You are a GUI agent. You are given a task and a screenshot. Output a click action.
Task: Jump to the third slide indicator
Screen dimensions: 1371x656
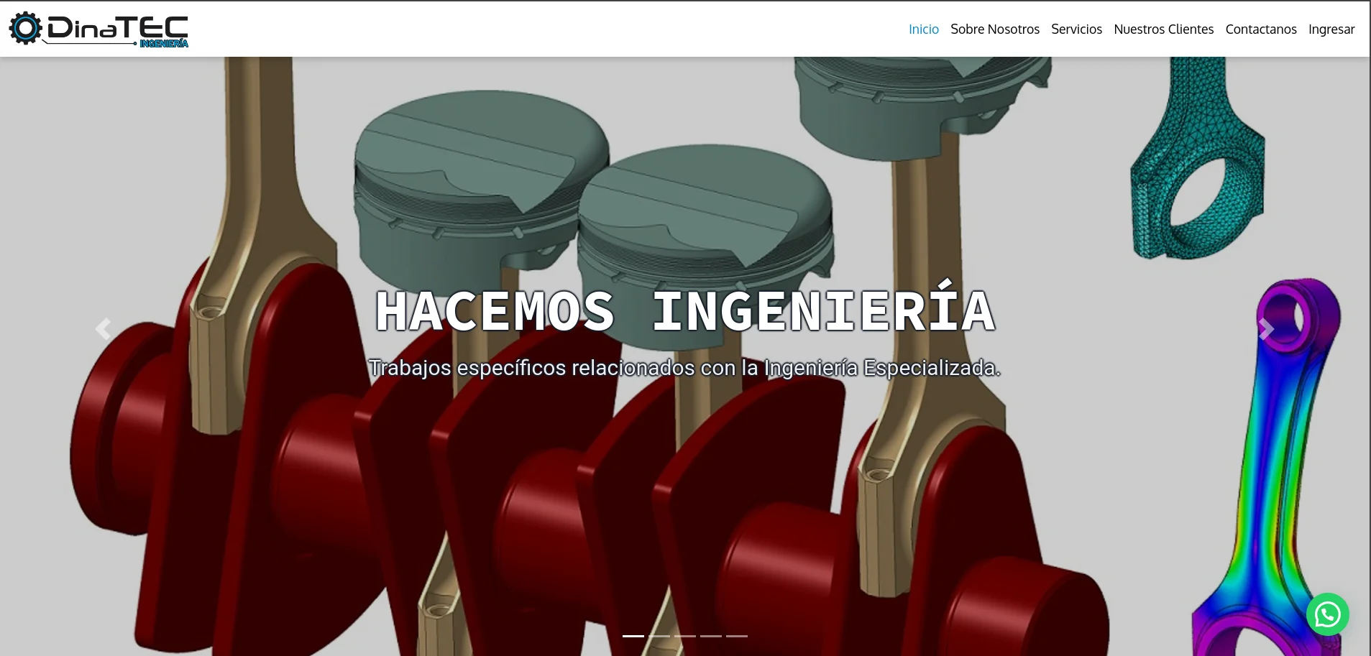click(x=685, y=636)
